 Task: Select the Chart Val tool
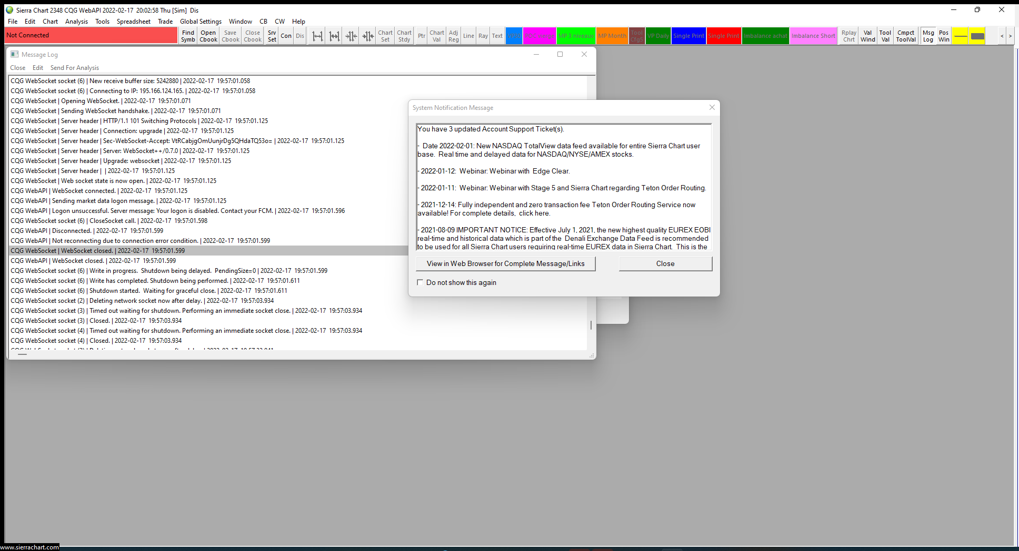pos(437,36)
